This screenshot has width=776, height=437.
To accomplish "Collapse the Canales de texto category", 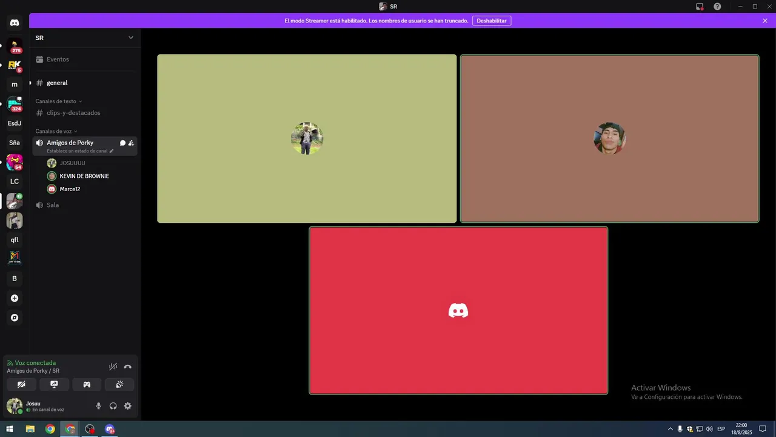I will pyautogui.click(x=58, y=101).
